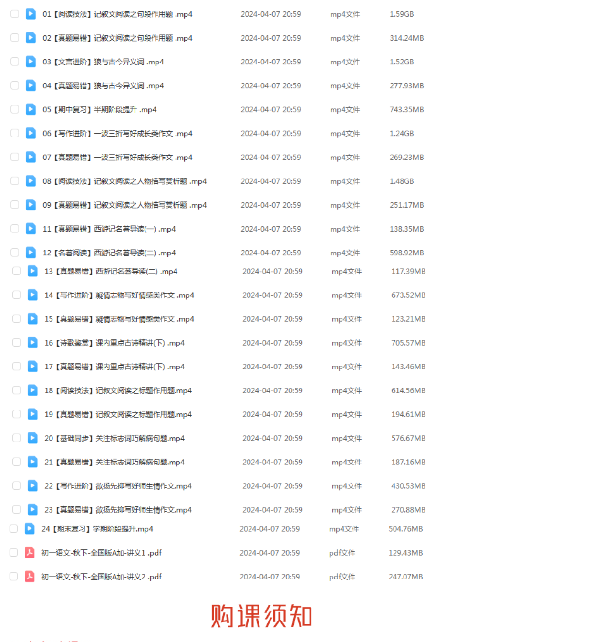Check the box for file 14 凝情志物
Viewport: 591px width, 642px height.
click(17, 295)
